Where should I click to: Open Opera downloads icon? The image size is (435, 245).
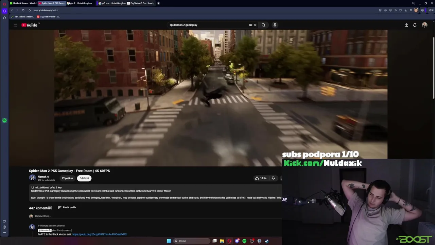point(406,10)
